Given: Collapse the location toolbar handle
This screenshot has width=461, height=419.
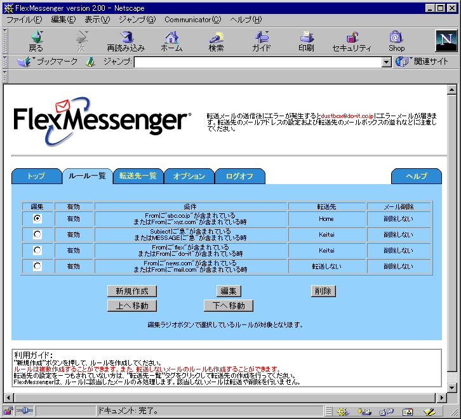Looking at the screenshot, I should [x=4, y=62].
